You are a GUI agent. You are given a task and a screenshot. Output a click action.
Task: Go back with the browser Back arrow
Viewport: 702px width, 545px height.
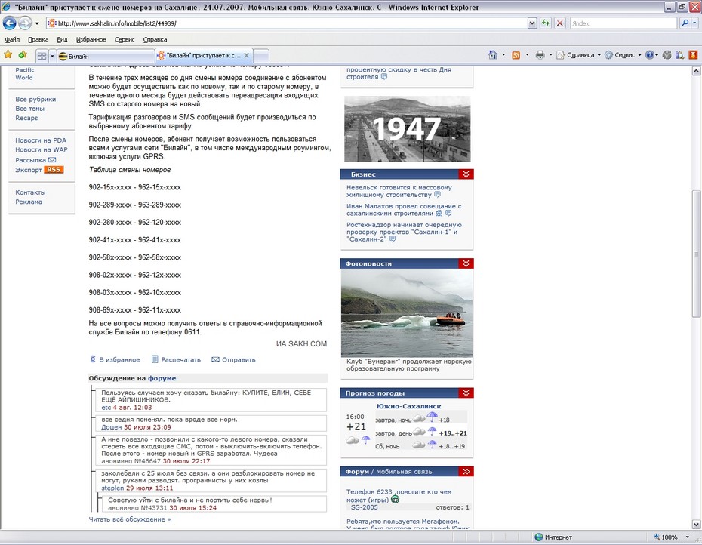pyautogui.click(x=9, y=23)
